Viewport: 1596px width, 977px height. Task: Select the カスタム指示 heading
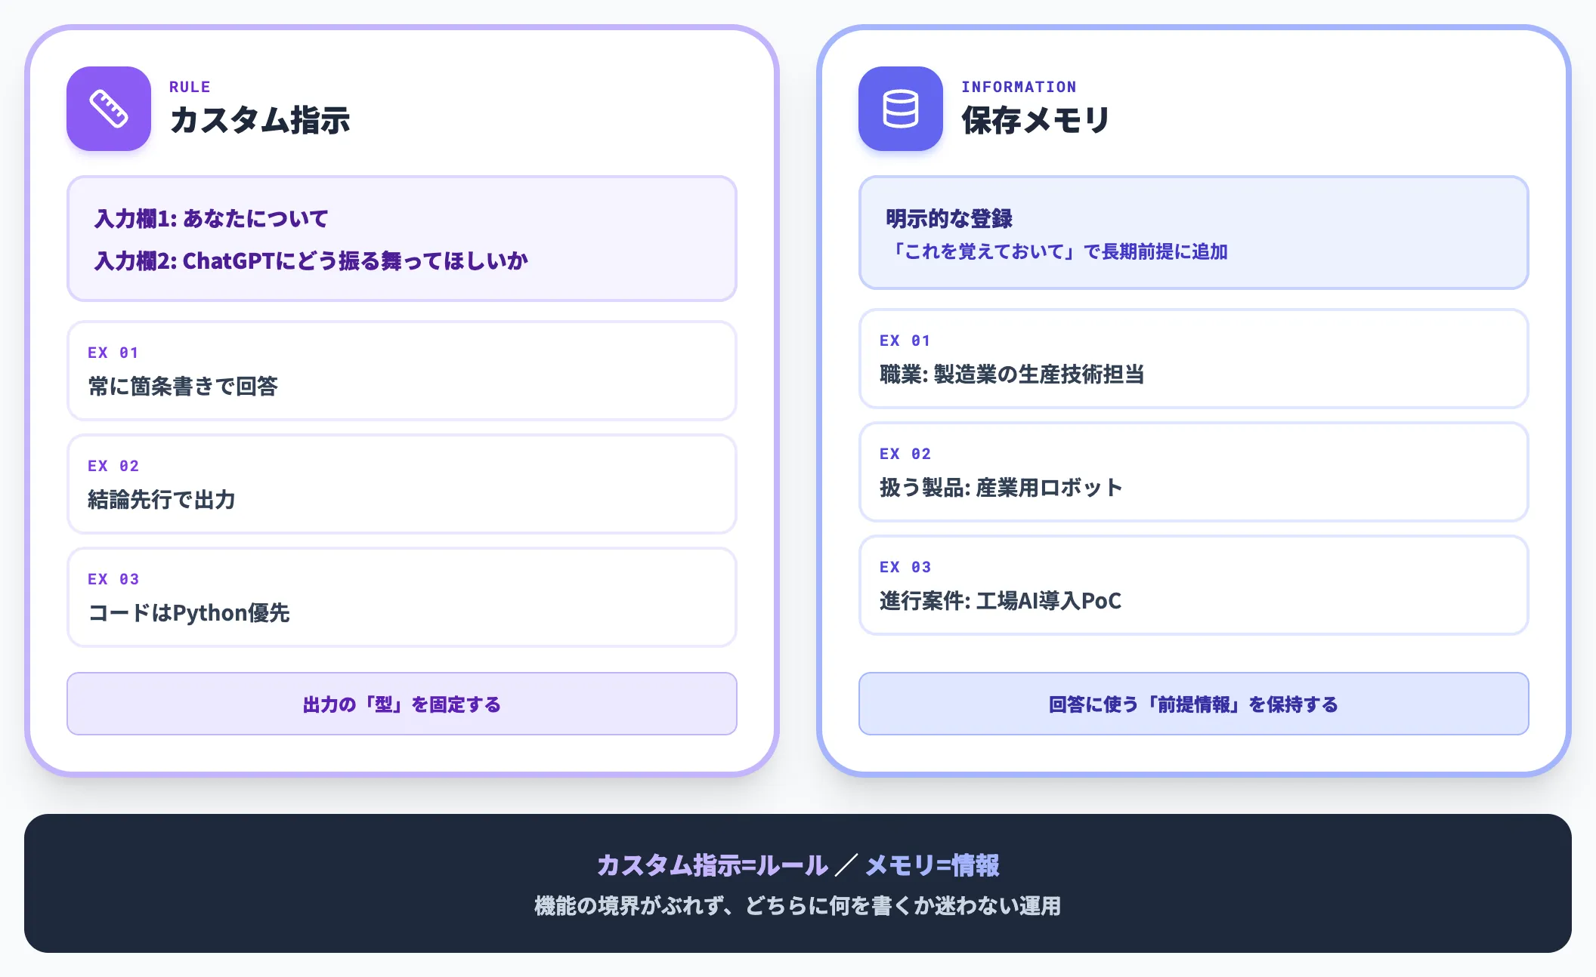coord(260,120)
